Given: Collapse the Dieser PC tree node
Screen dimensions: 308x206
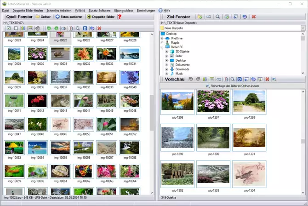Looking at the screenshot, I should [x=162, y=47].
